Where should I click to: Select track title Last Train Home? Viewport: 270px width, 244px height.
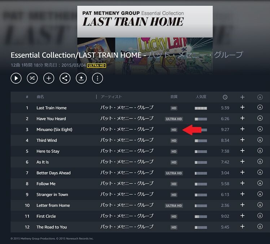click(52, 108)
